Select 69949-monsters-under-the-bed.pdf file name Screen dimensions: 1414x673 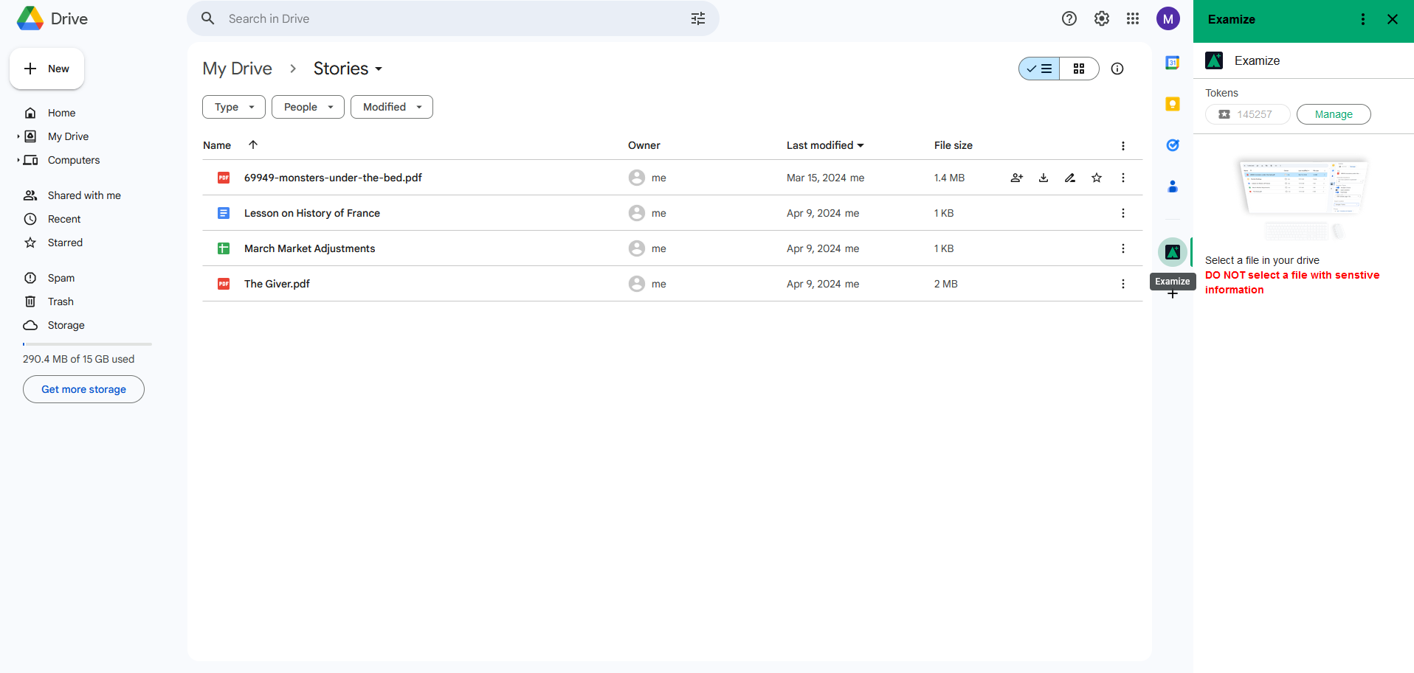tap(333, 178)
